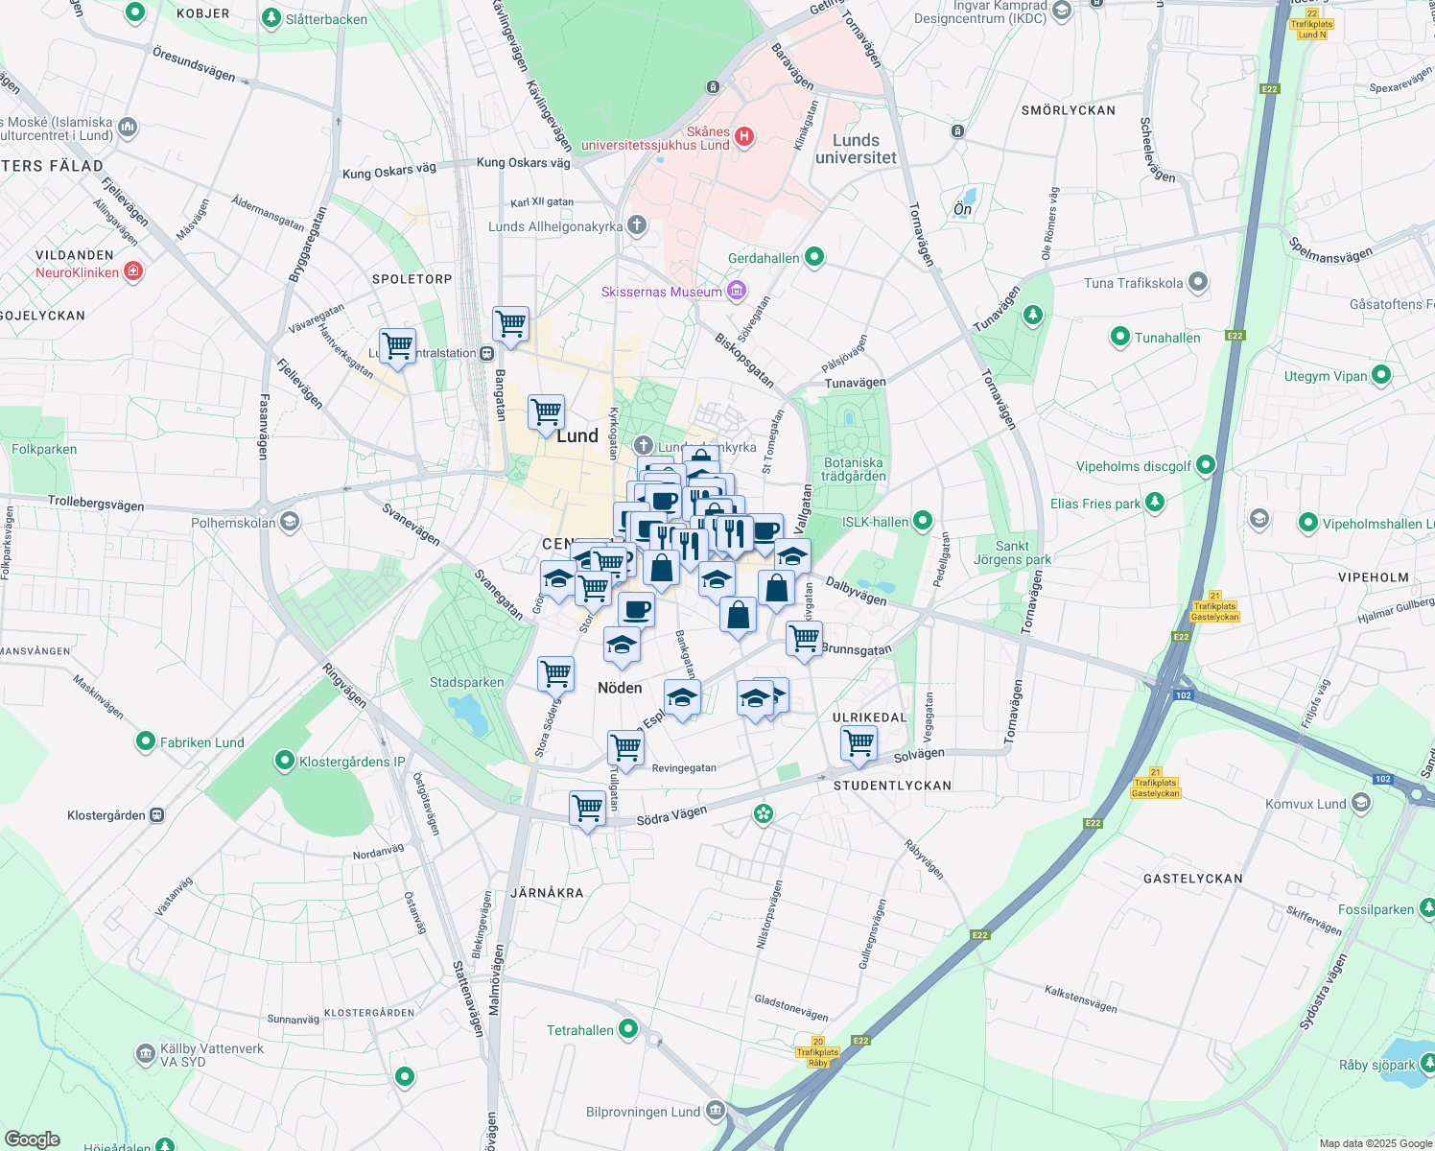Select the graduation cap marker at Komvux Lund
The width and height of the screenshot is (1435, 1151).
coord(1360,803)
